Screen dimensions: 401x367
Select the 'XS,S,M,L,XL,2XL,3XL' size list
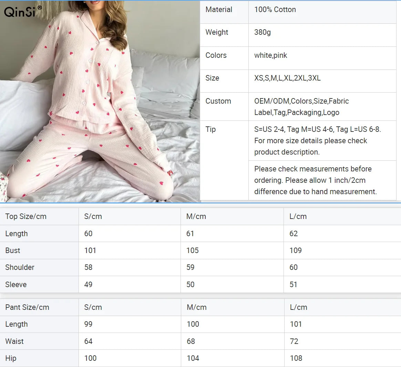(x=287, y=78)
